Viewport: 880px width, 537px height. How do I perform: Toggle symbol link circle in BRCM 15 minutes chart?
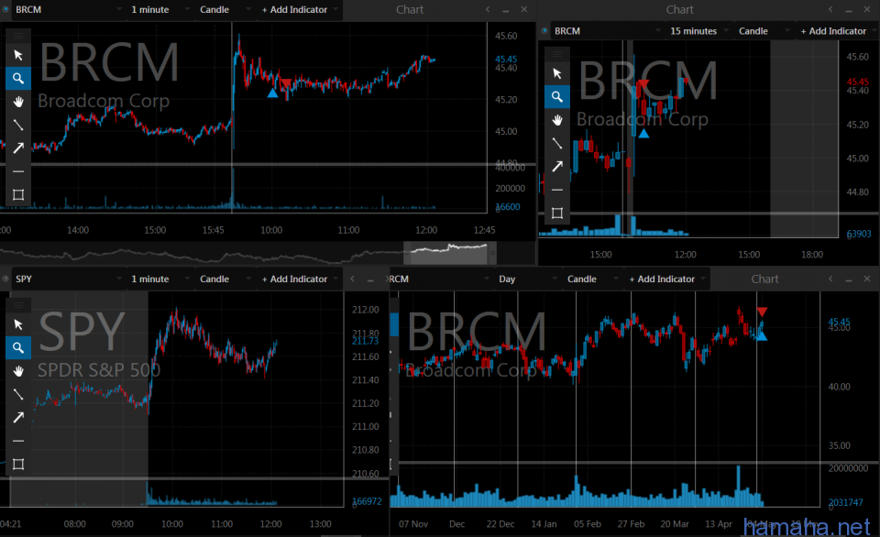click(x=544, y=31)
